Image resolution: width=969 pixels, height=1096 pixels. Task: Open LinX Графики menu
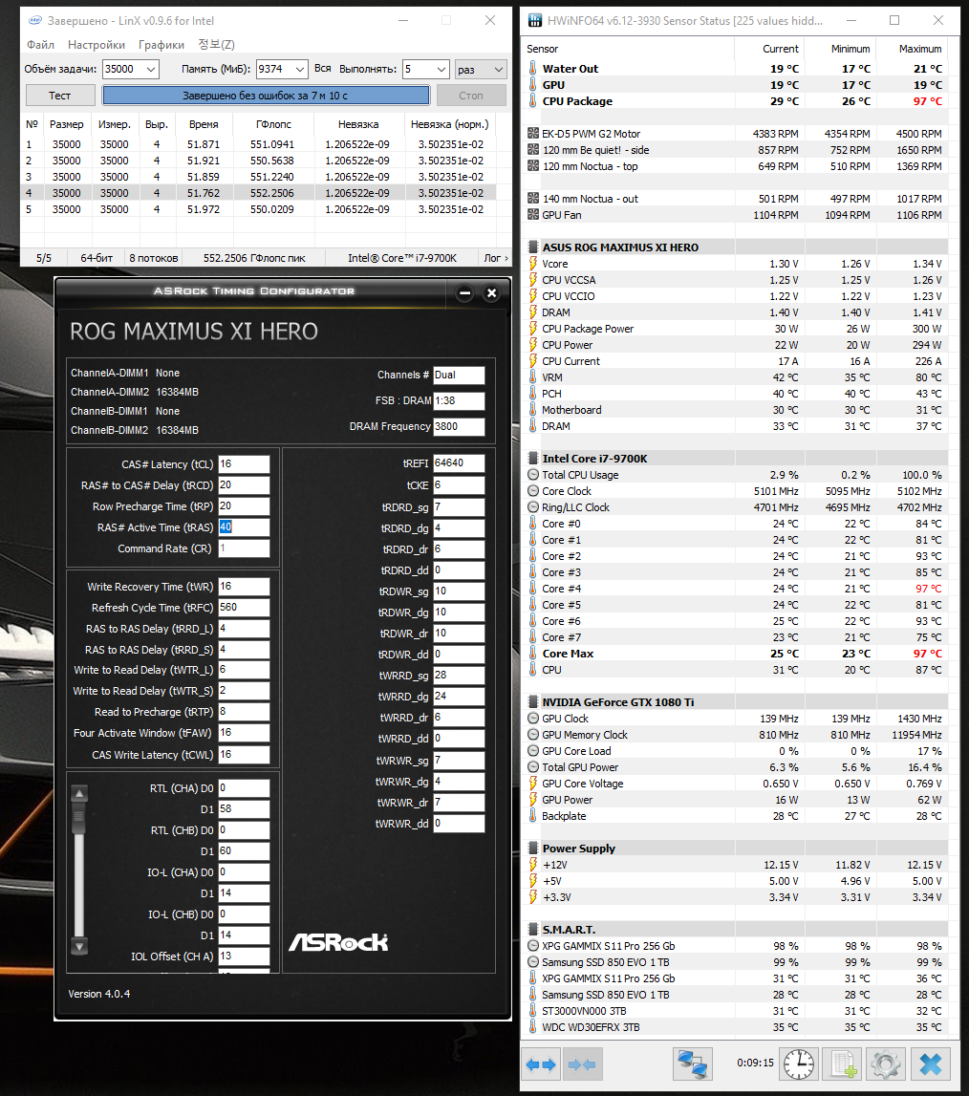[x=161, y=45]
